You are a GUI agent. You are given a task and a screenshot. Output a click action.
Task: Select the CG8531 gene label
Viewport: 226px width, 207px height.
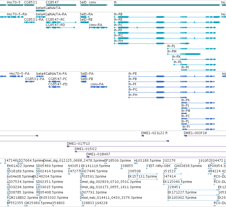click(31, 2)
